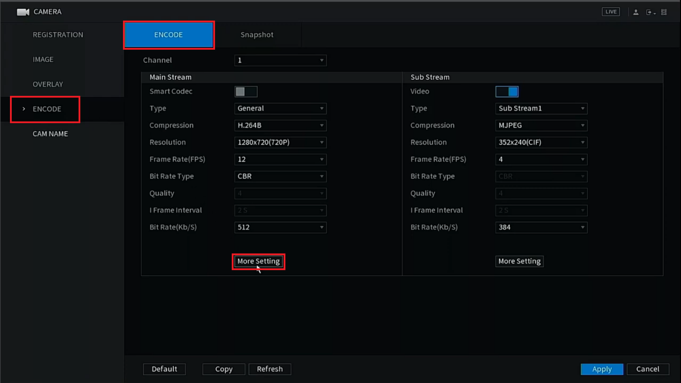The width and height of the screenshot is (681, 383).
Task: Open the REGISTRATION menu item
Action: (x=58, y=35)
